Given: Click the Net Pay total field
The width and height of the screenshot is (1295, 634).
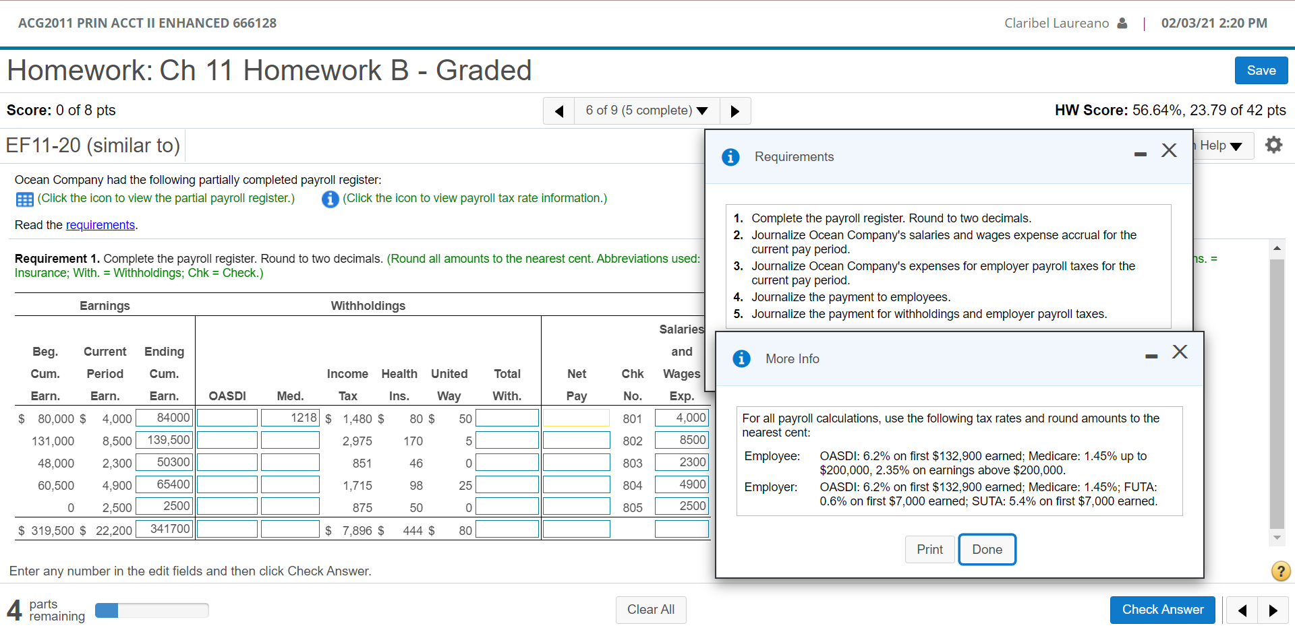Looking at the screenshot, I should click(x=576, y=530).
